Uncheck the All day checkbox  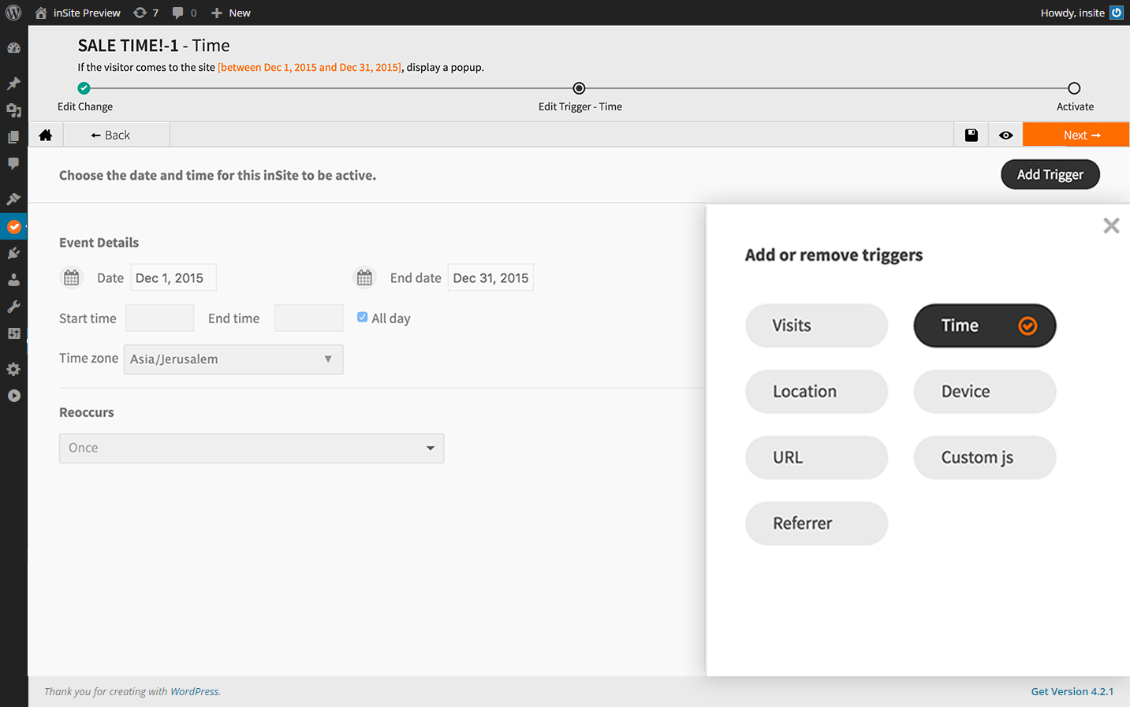click(363, 317)
